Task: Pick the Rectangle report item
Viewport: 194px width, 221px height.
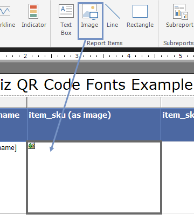Action: pos(140,16)
